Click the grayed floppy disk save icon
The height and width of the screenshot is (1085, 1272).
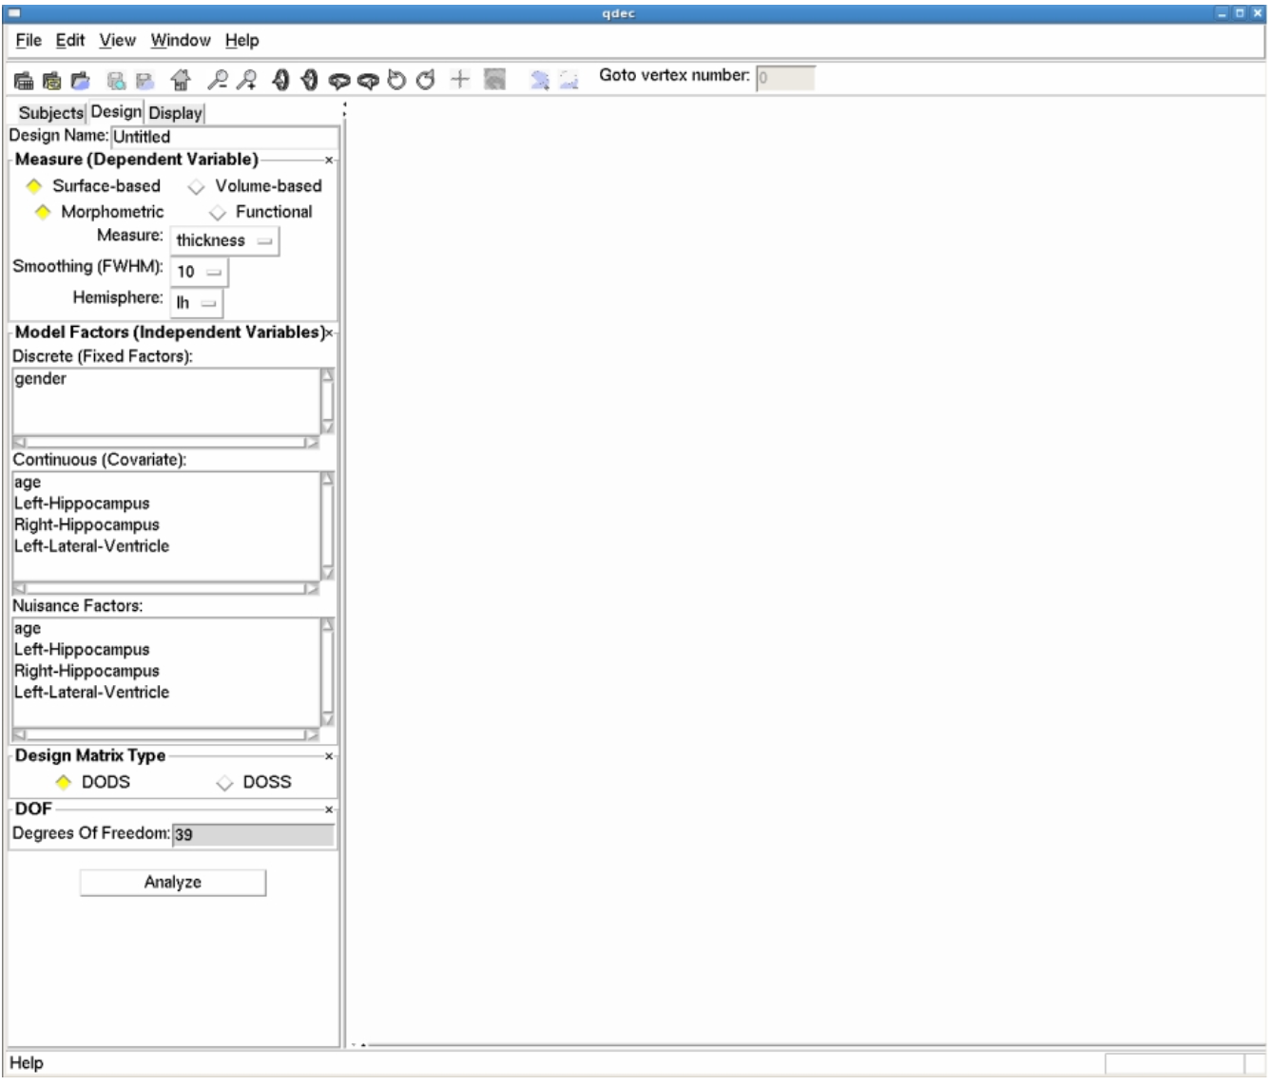tap(145, 81)
